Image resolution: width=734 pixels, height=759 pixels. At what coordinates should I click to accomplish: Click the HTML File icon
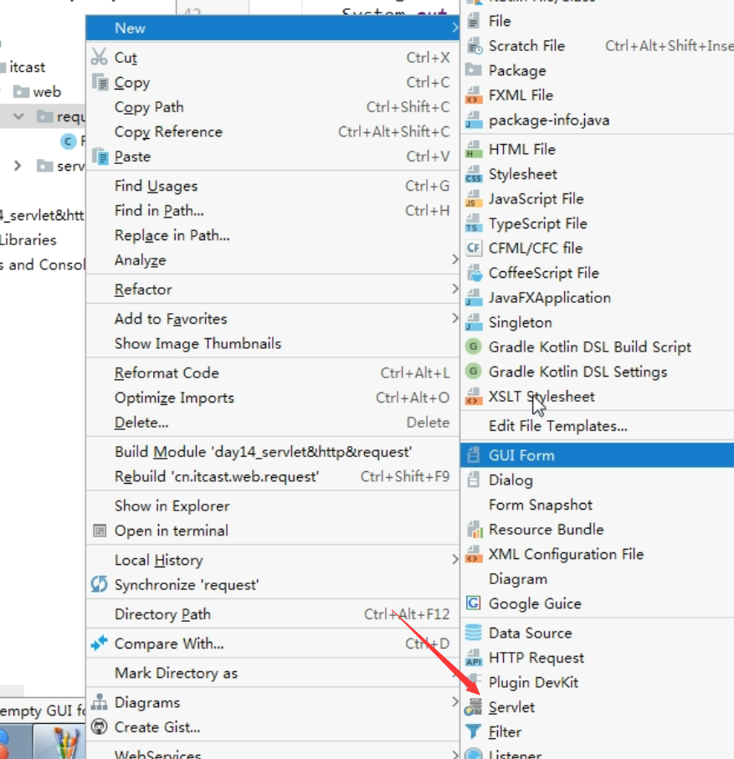tap(474, 149)
